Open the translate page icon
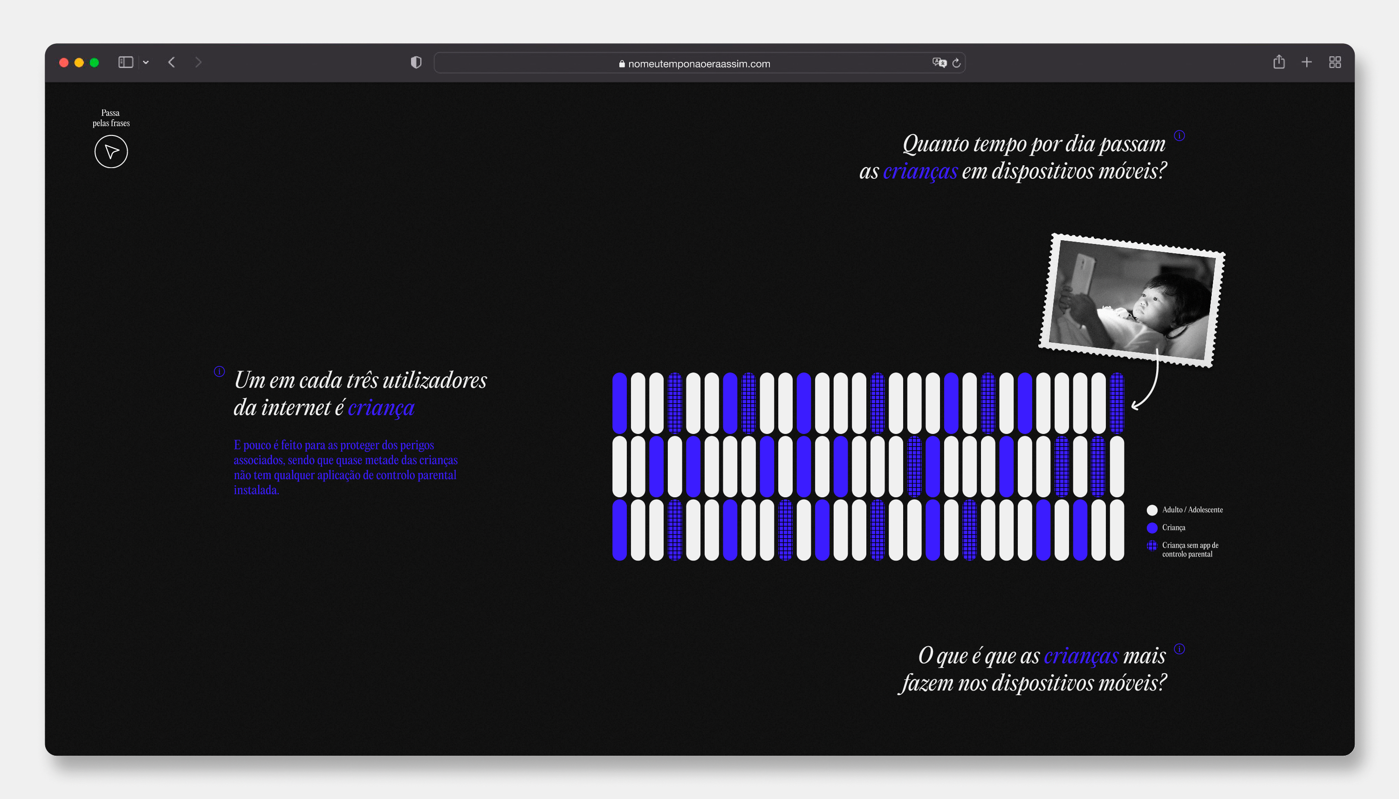Screen dimensions: 1399x799 point(940,62)
